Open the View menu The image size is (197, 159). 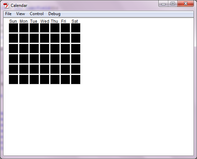[x=20, y=14]
